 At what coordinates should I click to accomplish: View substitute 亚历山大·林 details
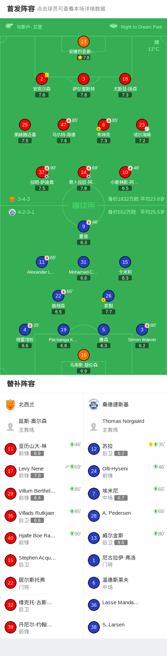[42, 449]
